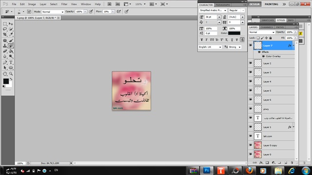The image size is (312, 175).
Task: Select the Horizontal Type tool
Action: click(x=11, y=63)
